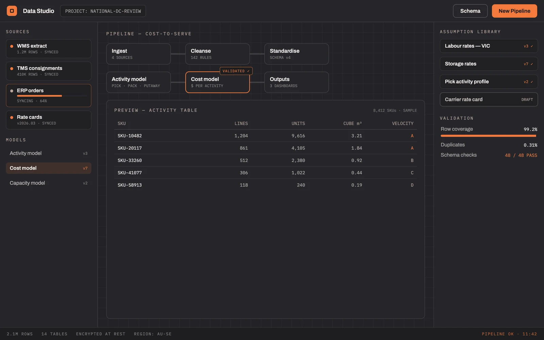Sort table by LINES column header
The image size is (544, 340).
point(241,123)
